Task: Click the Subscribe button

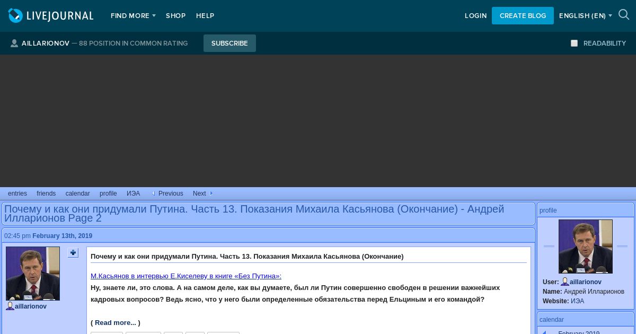Action: 229,43
